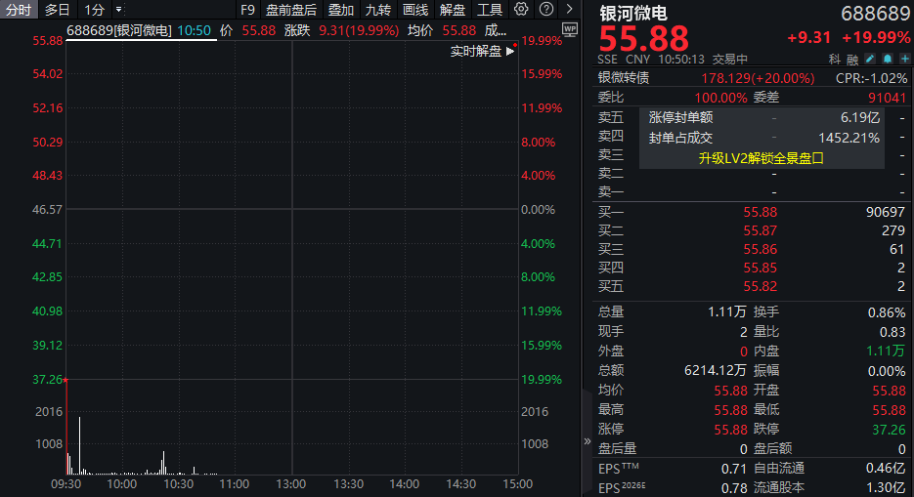Click the 量比 0.83 value
Screen dimensions: 914x497
[892, 332]
